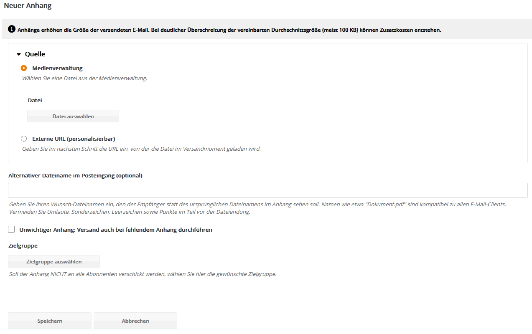Click the Neuer Anhang page heading
Image resolution: width=532 pixels, height=334 pixels.
28,5
